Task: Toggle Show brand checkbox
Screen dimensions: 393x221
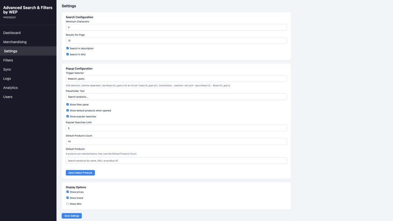Action: tap(68, 198)
